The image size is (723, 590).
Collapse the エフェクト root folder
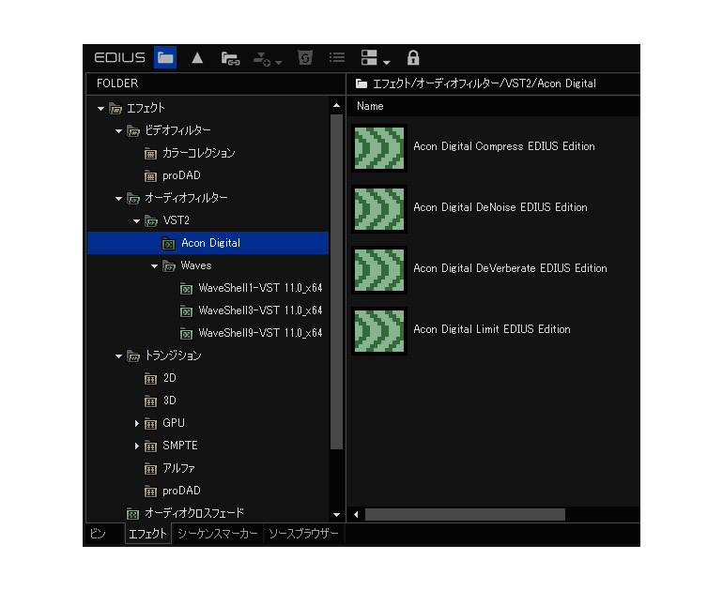pyautogui.click(x=101, y=109)
